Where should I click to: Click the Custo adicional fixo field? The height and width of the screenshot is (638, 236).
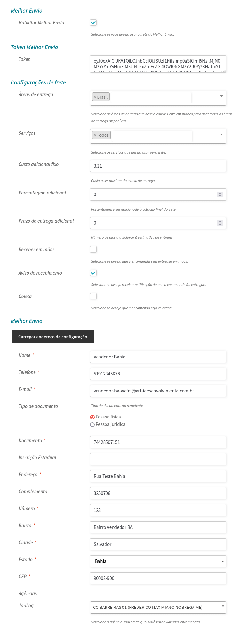pos(158,166)
